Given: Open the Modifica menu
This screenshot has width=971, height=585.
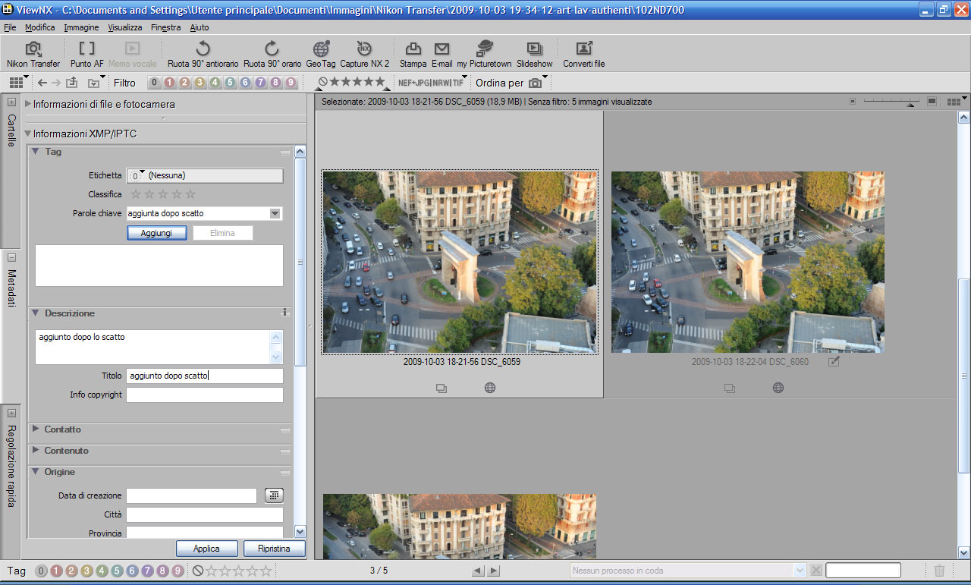Looking at the screenshot, I should 39,27.
